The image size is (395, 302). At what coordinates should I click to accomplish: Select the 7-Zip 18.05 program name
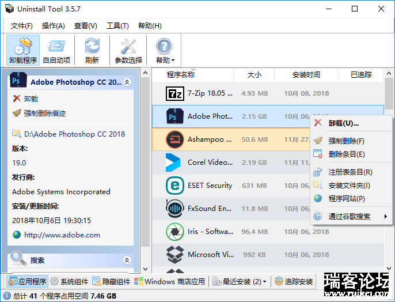[x=210, y=93]
